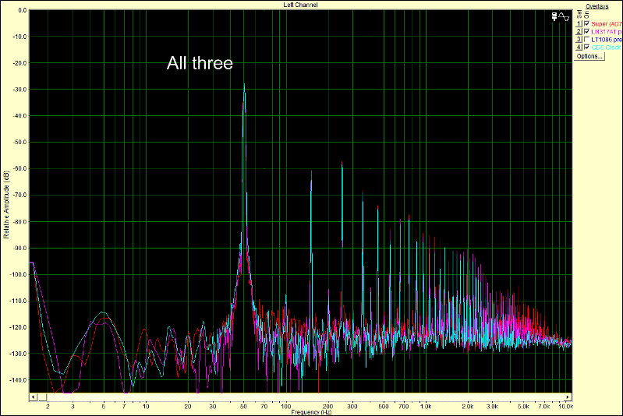Disable the CD5 Clock overlay checkbox
Image resolution: width=623 pixels, height=416 pixels.
click(586, 48)
